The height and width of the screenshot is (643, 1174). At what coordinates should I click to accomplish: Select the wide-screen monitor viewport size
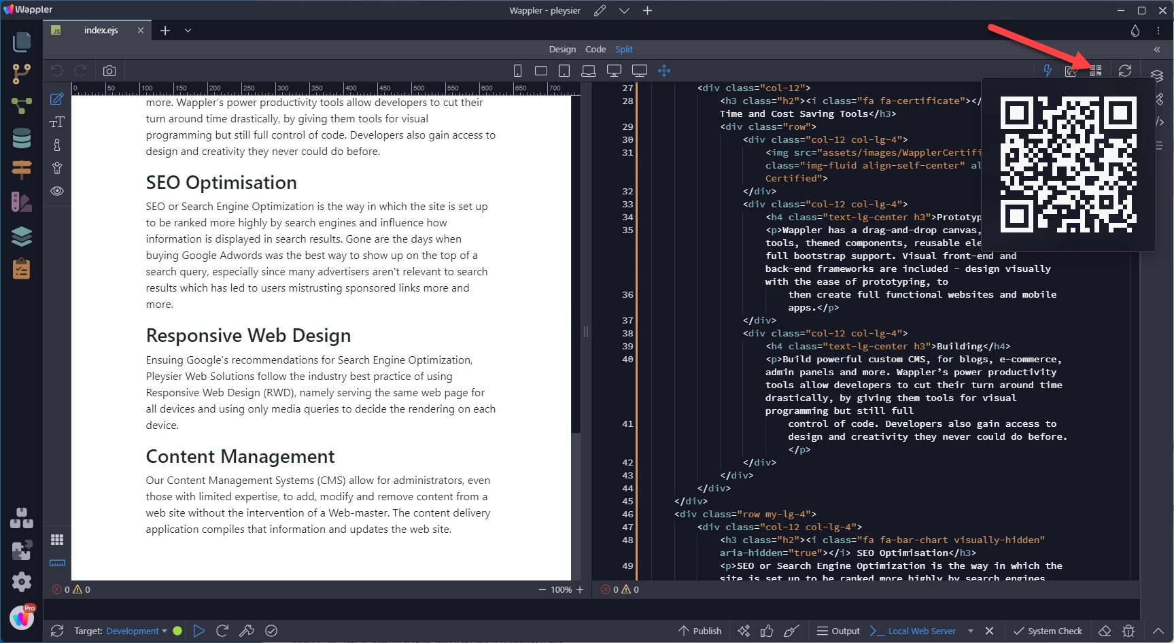pyautogui.click(x=639, y=71)
